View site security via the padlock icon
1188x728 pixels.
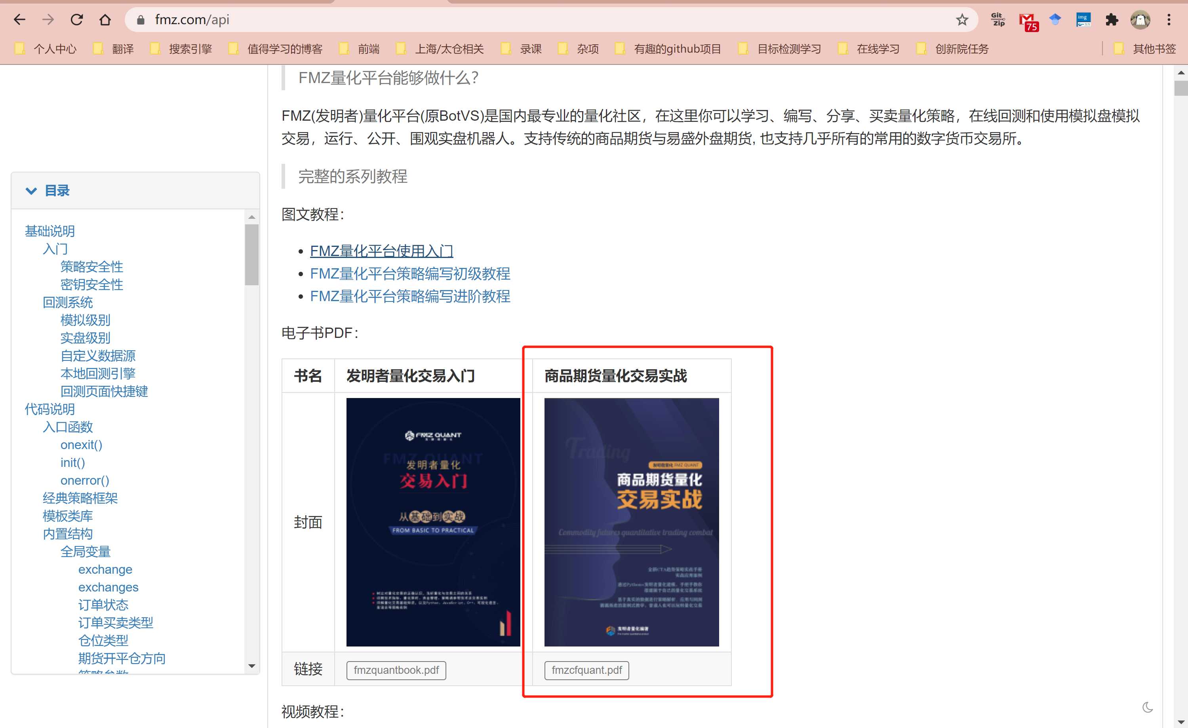pyautogui.click(x=141, y=20)
